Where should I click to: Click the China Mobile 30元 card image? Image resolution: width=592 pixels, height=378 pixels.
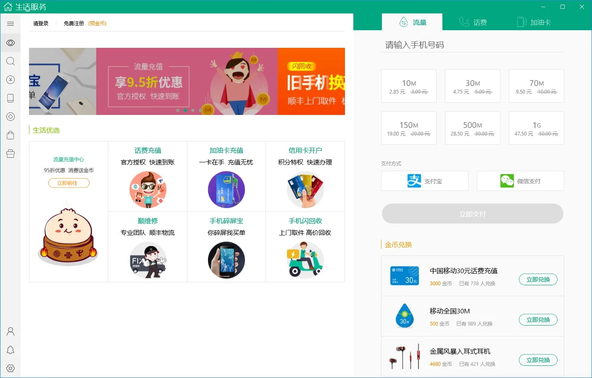405,276
